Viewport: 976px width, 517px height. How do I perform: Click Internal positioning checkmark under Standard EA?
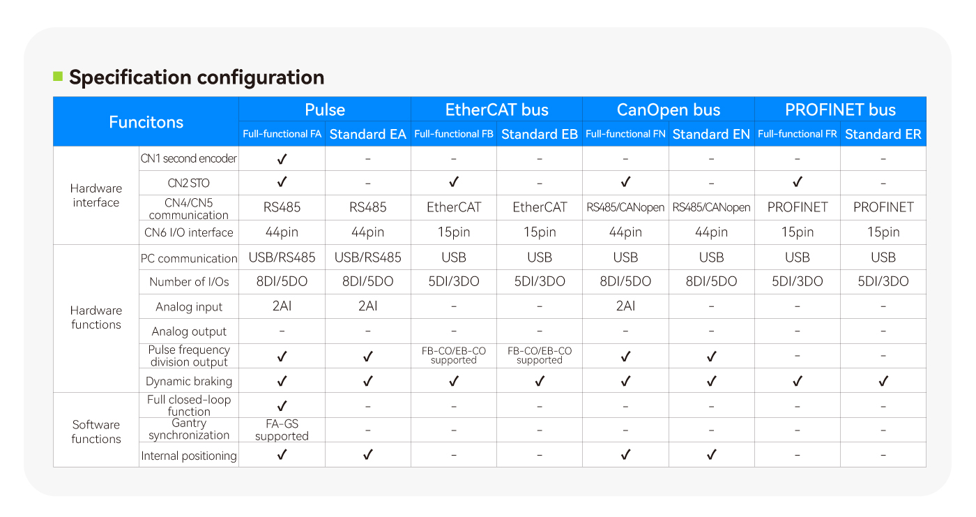coord(368,455)
